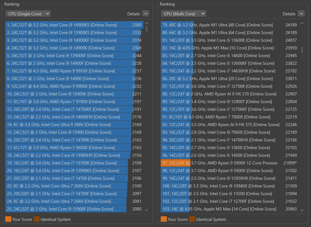Click Identical System swatch in right legend

(x=192, y=219)
